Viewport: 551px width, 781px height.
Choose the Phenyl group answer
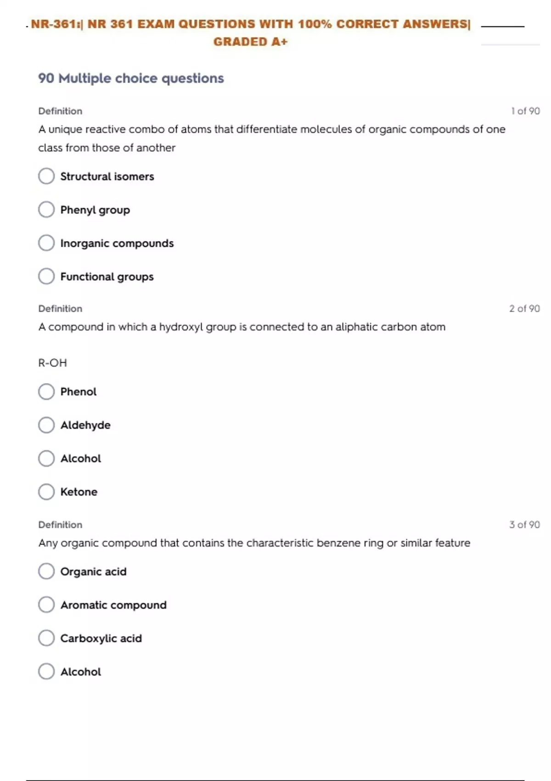point(46,209)
